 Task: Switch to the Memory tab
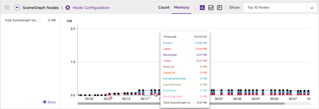pyautogui.click(x=182, y=8)
